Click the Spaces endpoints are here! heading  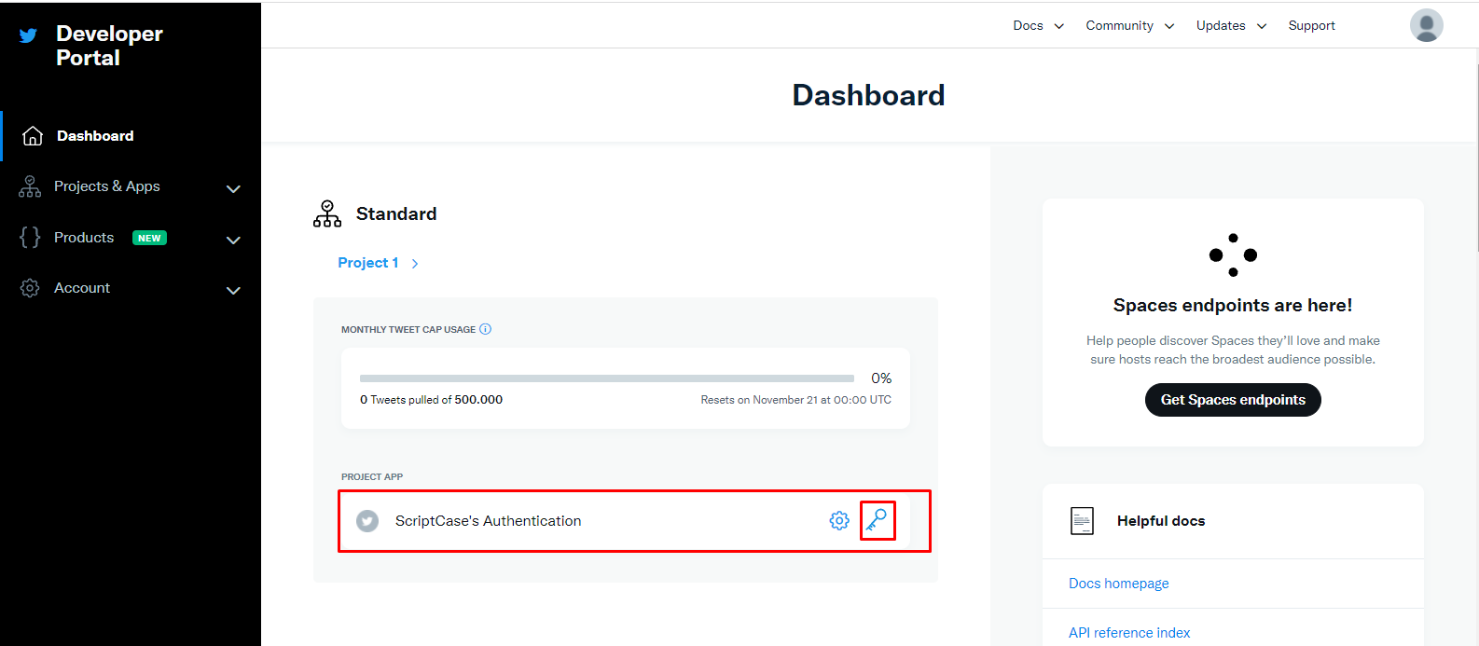(x=1233, y=306)
